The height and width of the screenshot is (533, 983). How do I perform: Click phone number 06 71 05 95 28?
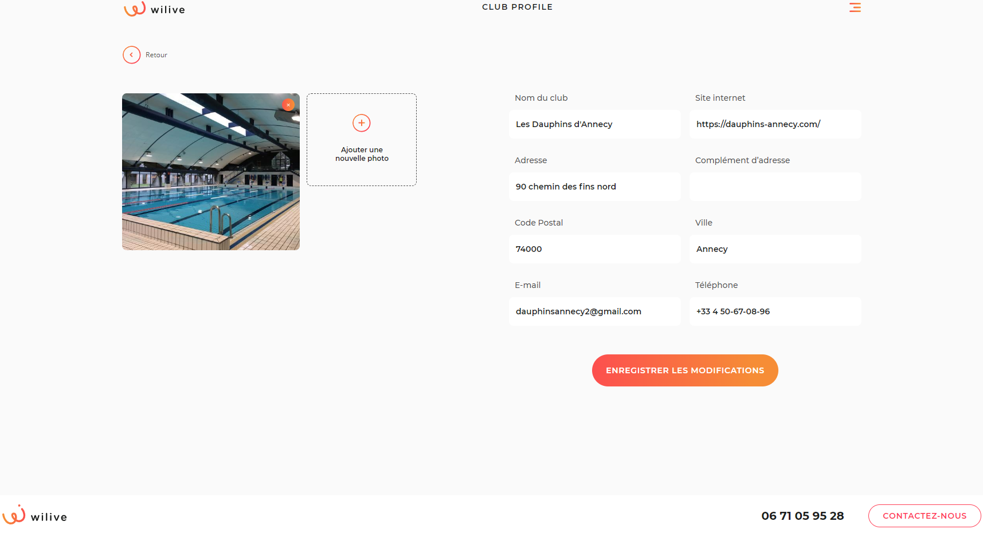(802, 516)
